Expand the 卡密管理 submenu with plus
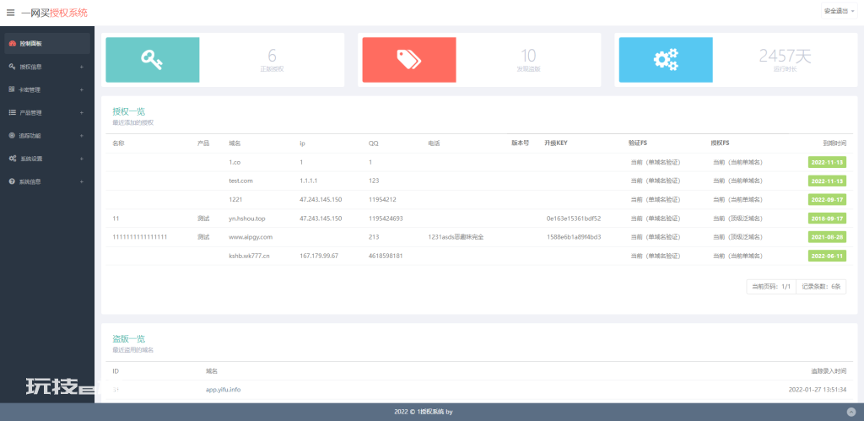 click(82, 89)
